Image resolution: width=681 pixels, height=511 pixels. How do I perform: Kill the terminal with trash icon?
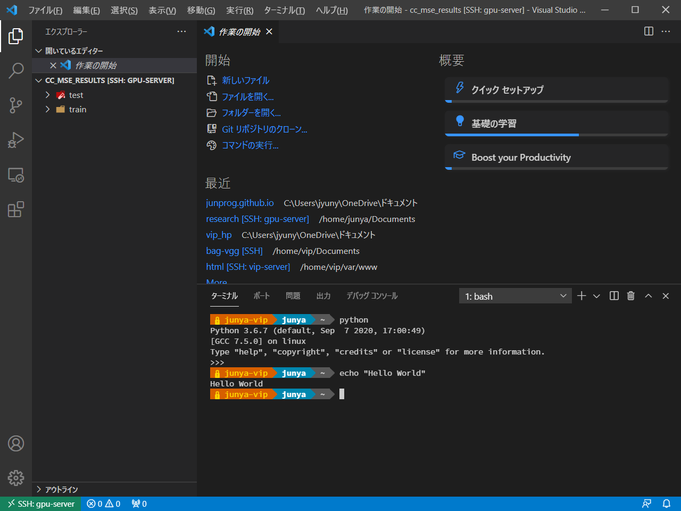[x=631, y=296]
